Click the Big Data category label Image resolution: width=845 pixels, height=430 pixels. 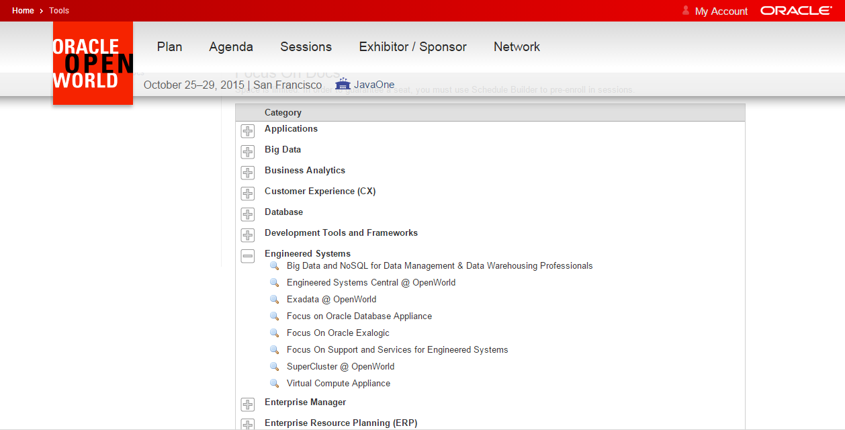[283, 150]
